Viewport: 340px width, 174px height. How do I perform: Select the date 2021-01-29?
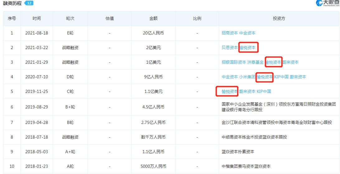coord(37,62)
